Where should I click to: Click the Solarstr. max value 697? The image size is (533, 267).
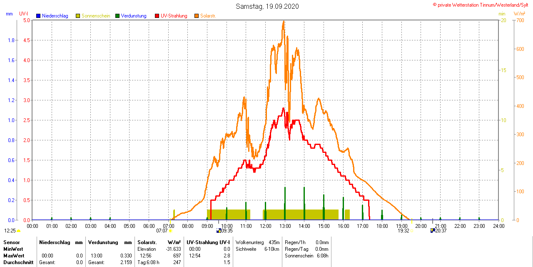[x=177, y=256]
